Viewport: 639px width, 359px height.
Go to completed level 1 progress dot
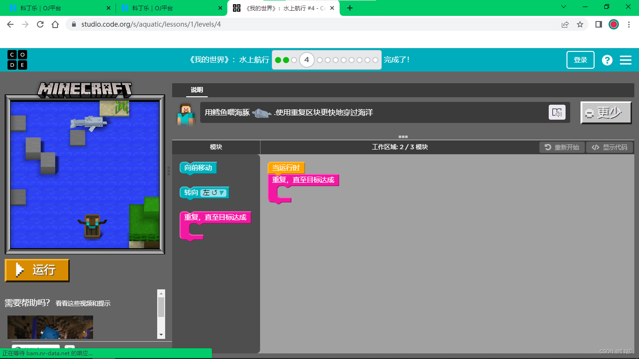coord(278,60)
